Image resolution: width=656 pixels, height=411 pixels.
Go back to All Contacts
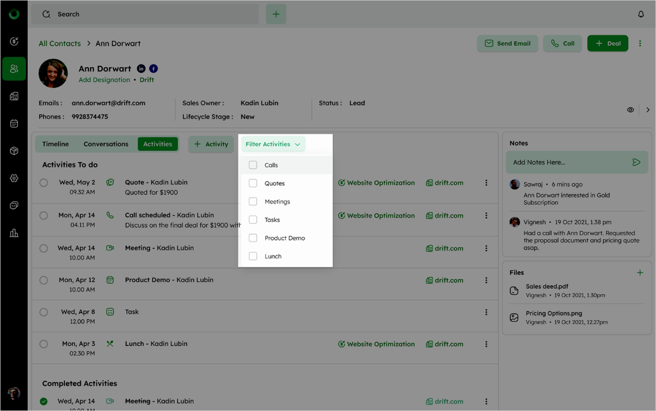click(x=59, y=44)
